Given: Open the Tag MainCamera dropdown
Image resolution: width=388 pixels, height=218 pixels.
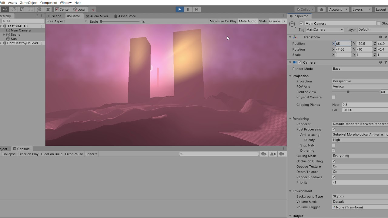Looking at the screenshot, I should coord(325,30).
